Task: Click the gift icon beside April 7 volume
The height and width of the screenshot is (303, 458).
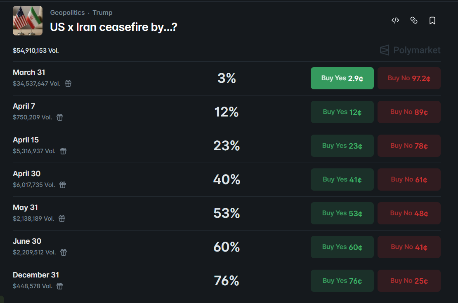Action: (59, 117)
